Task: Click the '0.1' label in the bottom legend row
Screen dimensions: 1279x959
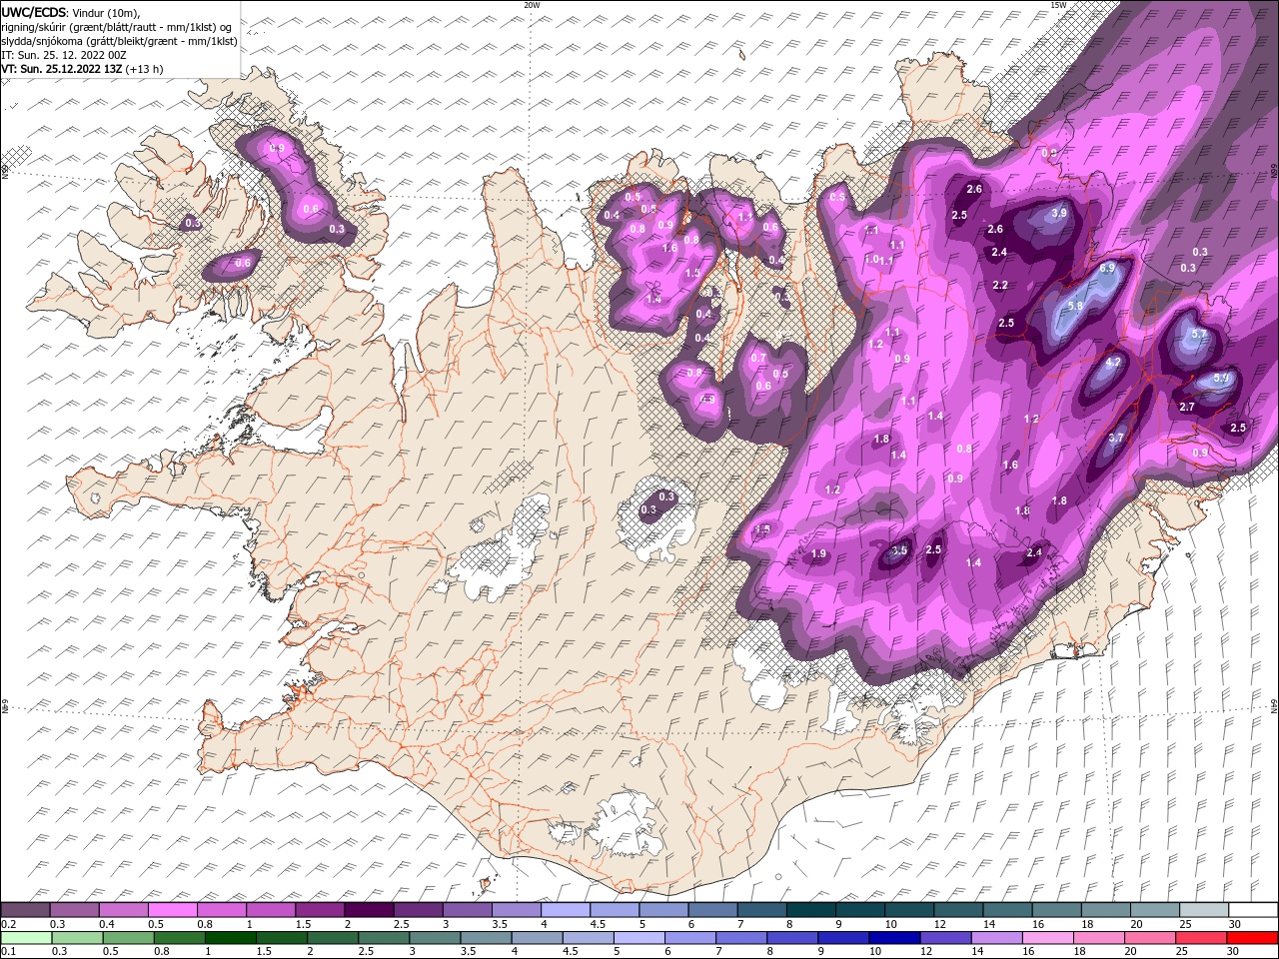Action: (x=8, y=951)
